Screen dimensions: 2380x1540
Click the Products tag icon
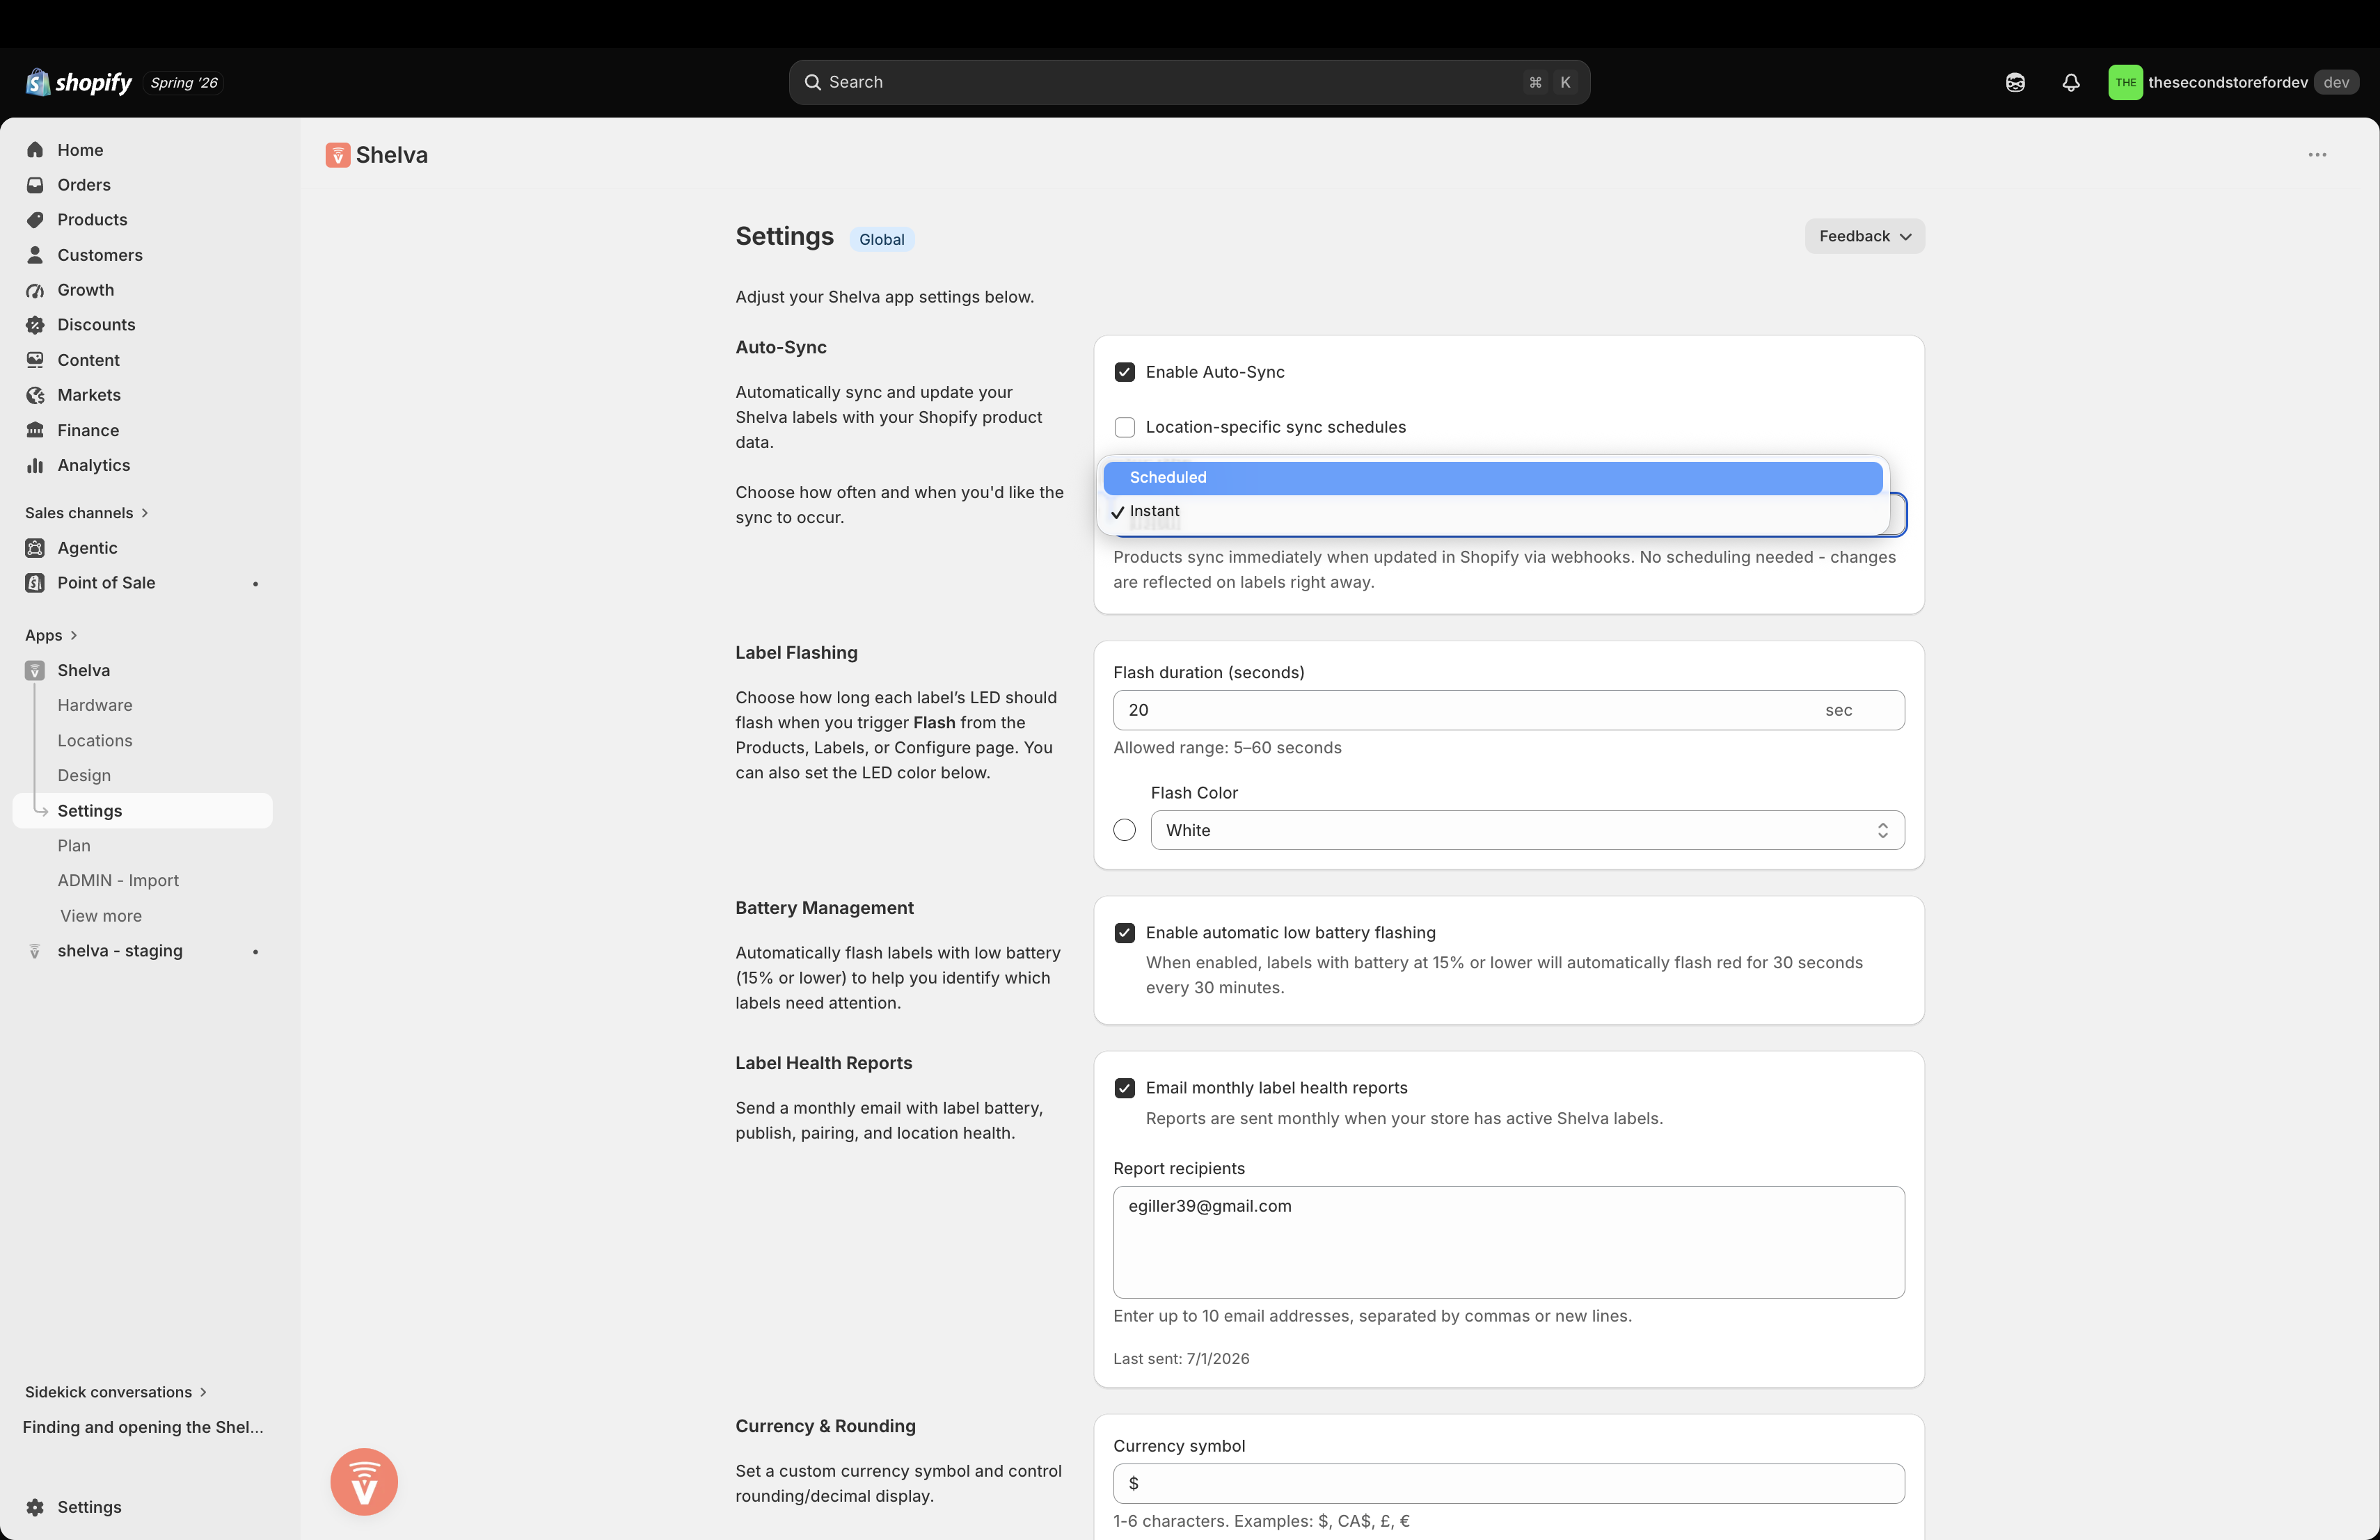(35, 220)
